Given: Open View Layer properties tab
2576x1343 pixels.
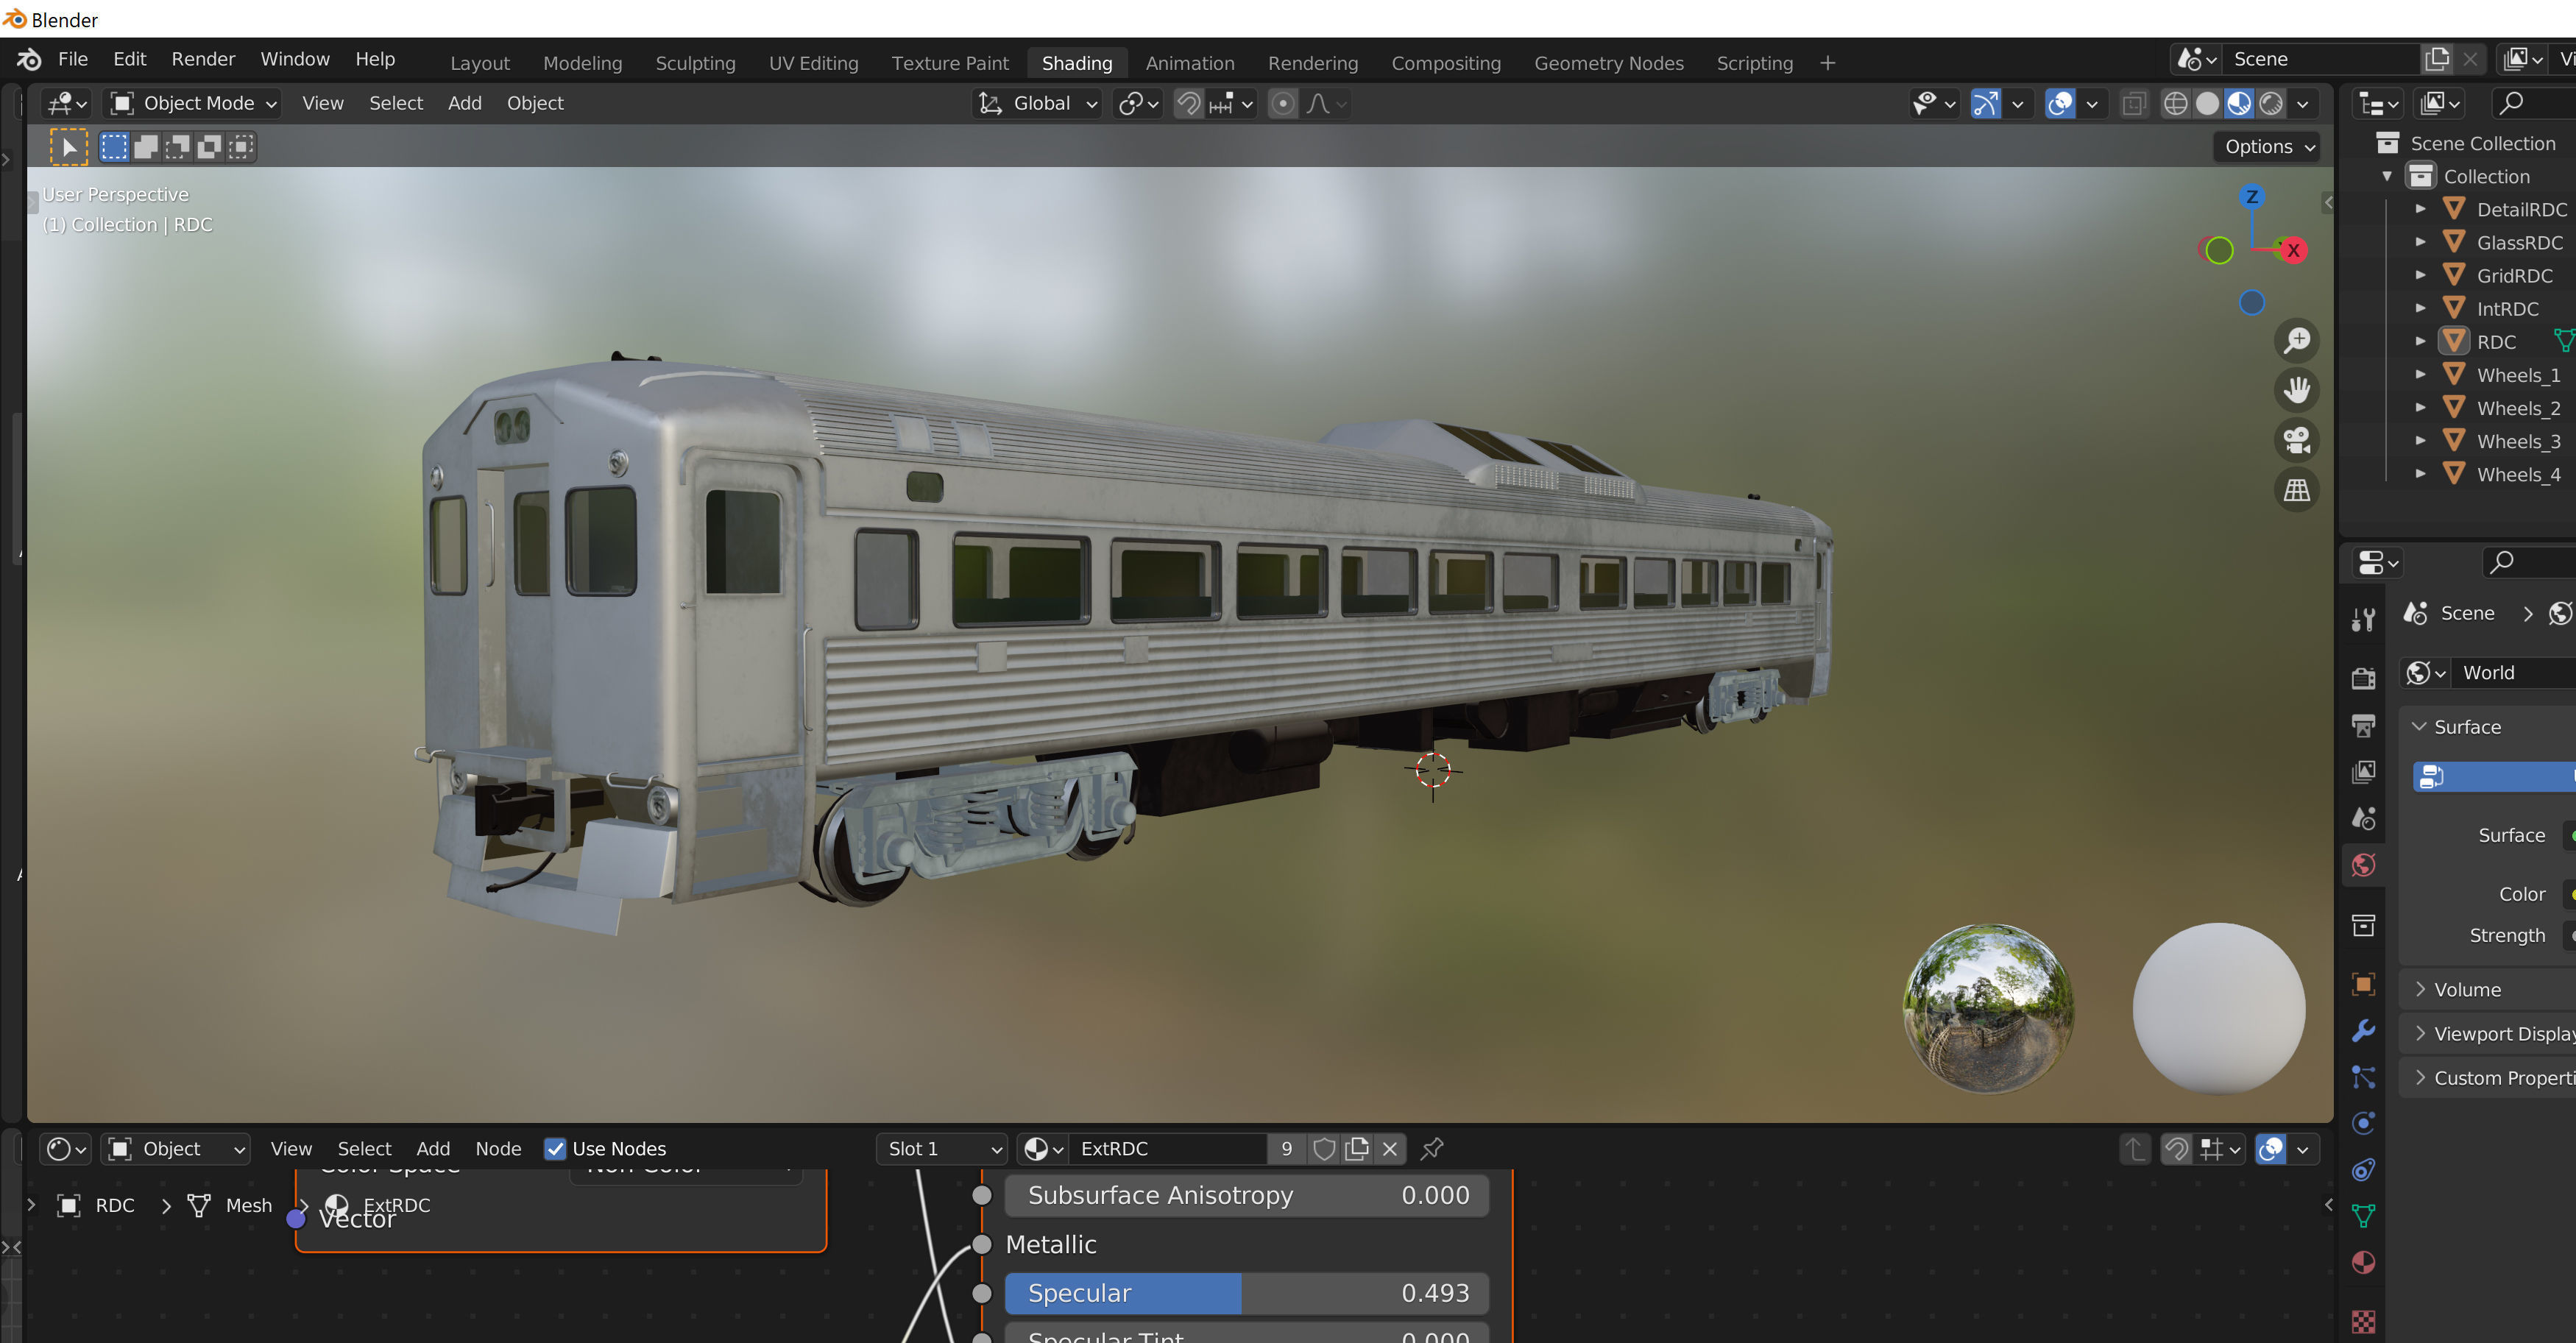Looking at the screenshot, I should (x=2364, y=772).
